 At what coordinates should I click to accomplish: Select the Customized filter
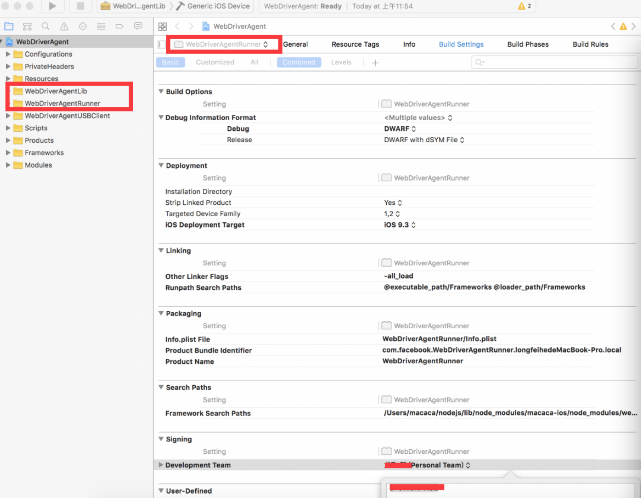[215, 62]
